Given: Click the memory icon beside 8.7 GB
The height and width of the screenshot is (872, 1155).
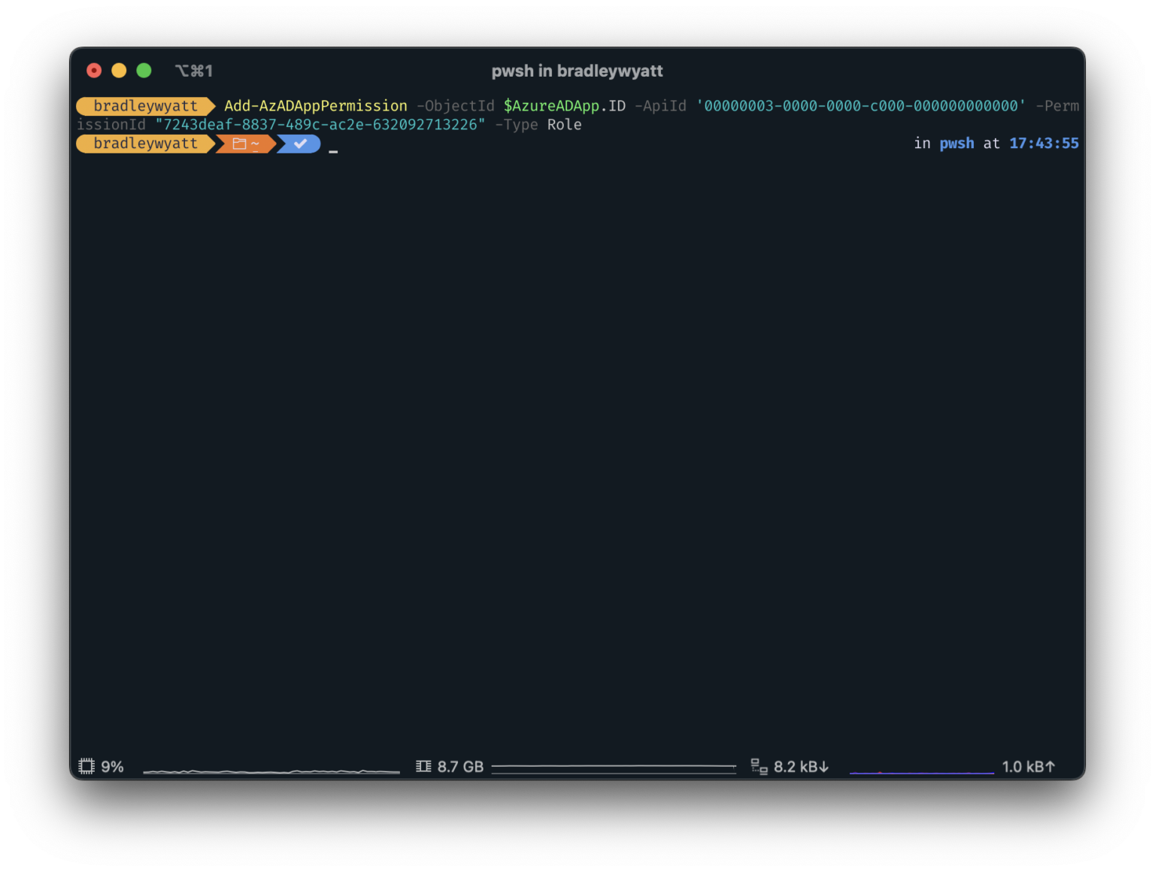Looking at the screenshot, I should [423, 766].
